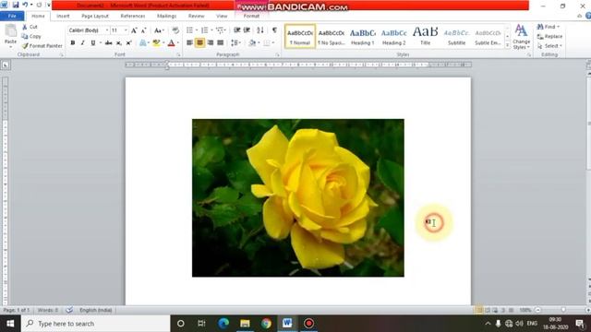Click the ruler tab selector icon
This screenshot has width=591, height=332.
(6, 65)
